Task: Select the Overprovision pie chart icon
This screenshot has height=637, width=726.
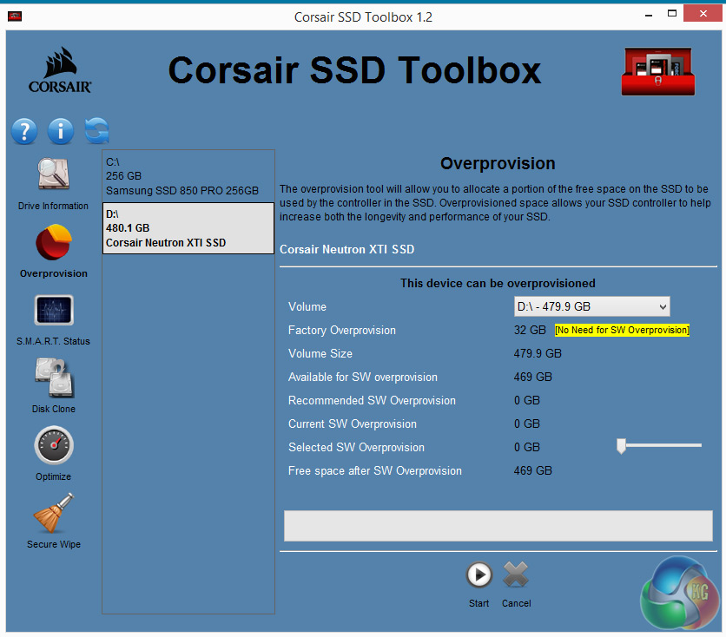Action: pos(53,244)
